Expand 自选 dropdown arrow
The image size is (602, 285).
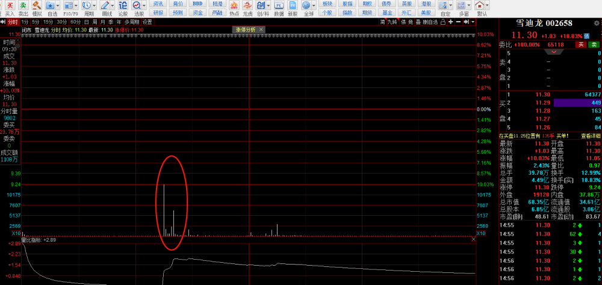pos(58,5)
